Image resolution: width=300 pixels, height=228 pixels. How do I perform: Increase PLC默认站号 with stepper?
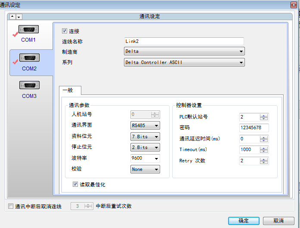[x=264, y=116]
